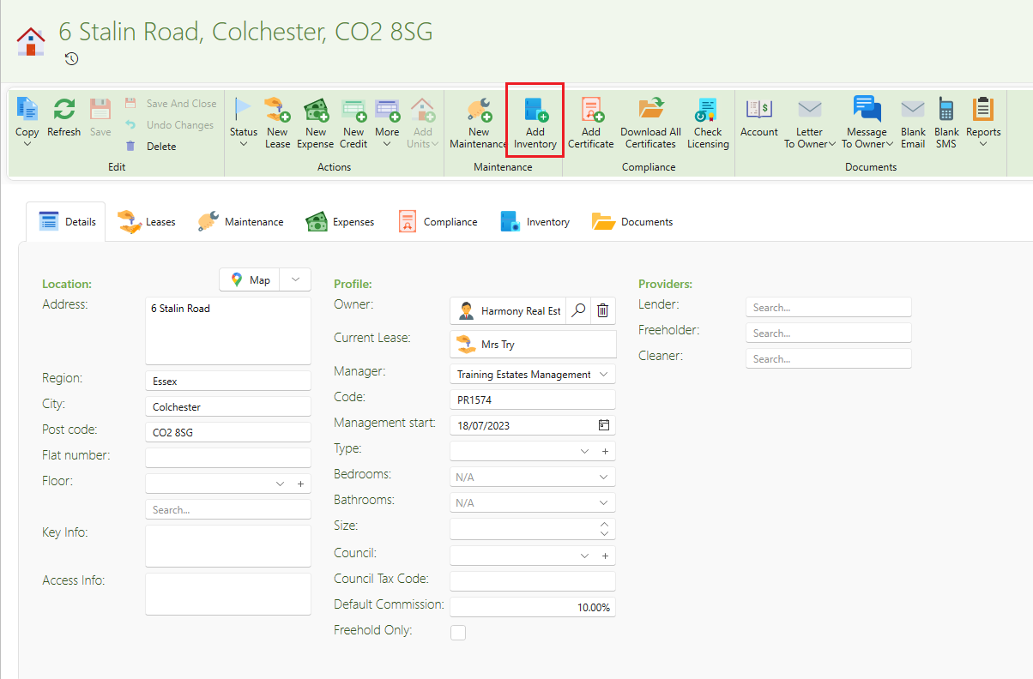Image resolution: width=1033 pixels, height=679 pixels.
Task: Add a compliance Certificate
Action: pos(591,123)
